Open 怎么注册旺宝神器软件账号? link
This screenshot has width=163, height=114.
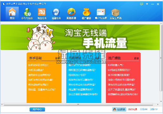[83, 94]
